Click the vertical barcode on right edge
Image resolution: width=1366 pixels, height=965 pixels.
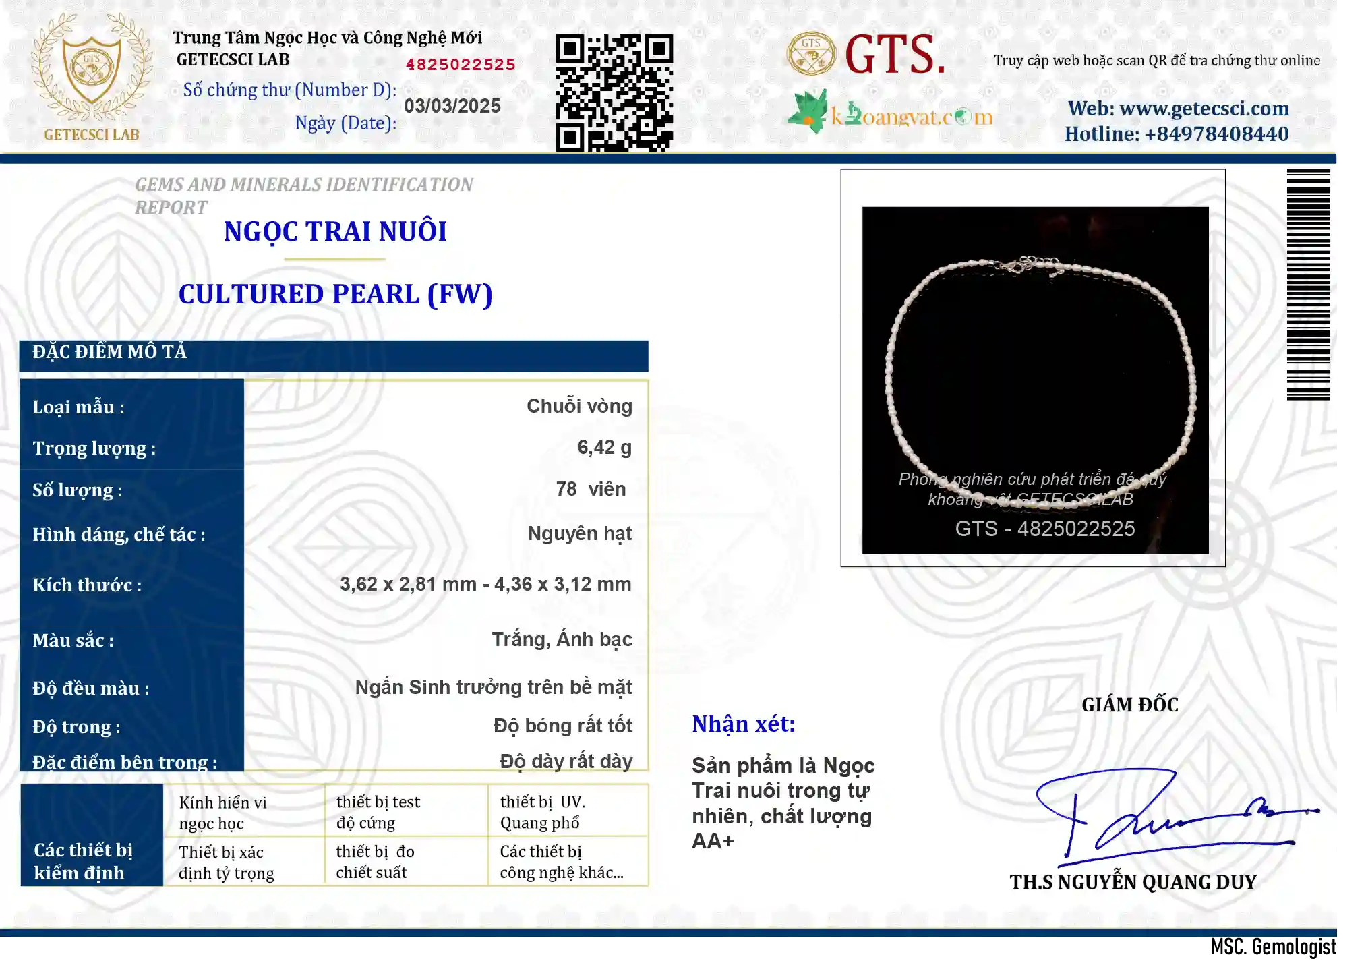click(x=1308, y=285)
